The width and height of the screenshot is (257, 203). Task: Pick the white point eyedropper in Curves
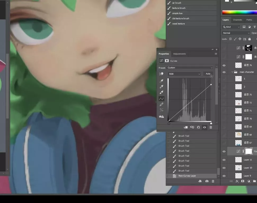(x=161, y=92)
